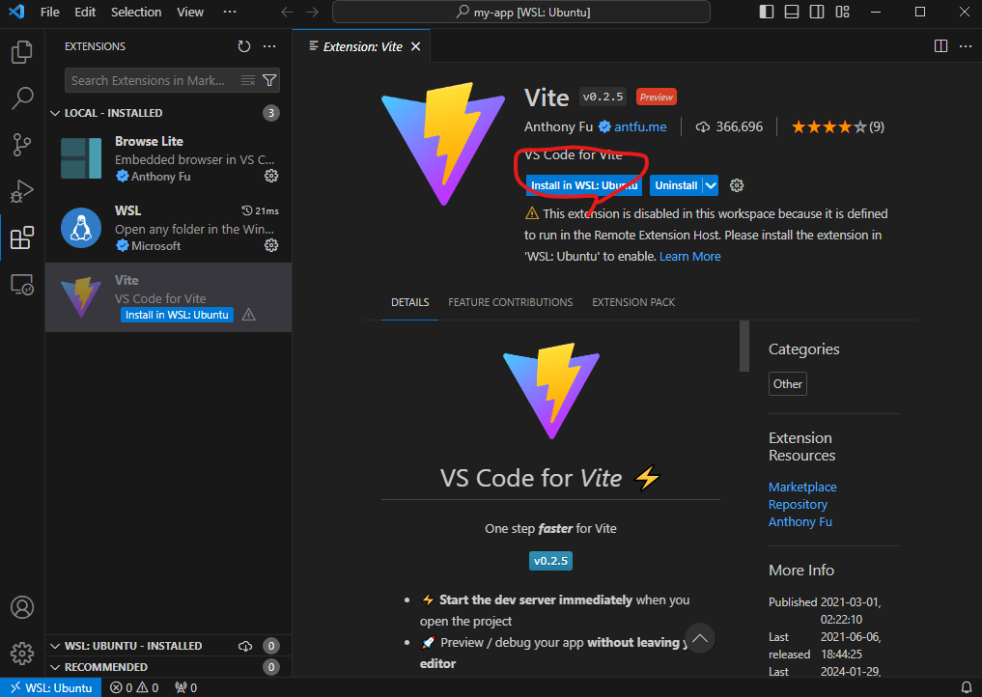This screenshot has width=982, height=697.
Task: Open the Manage gear in activity bar
Action: tap(22, 654)
